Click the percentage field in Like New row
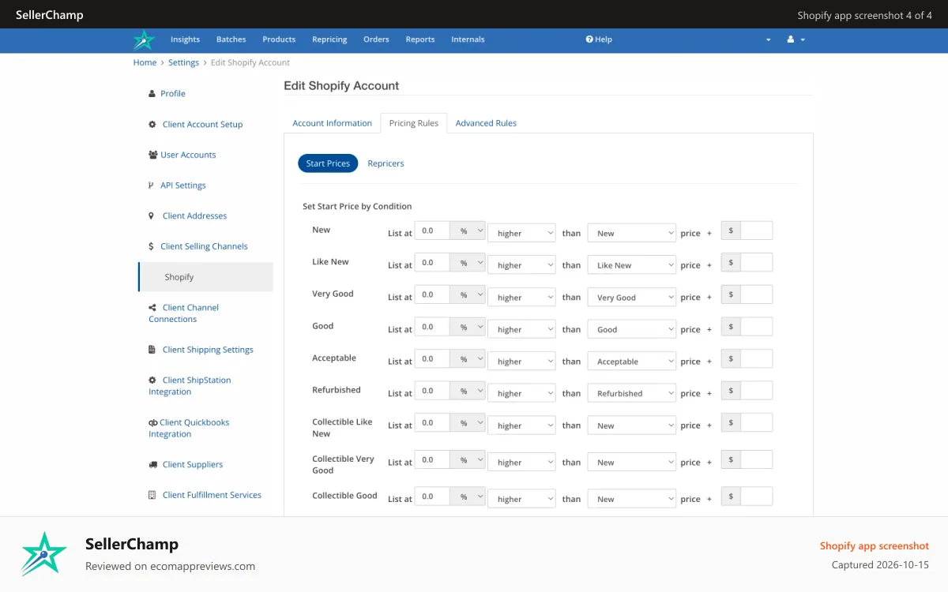948x592 pixels. pyautogui.click(x=432, y=263)
